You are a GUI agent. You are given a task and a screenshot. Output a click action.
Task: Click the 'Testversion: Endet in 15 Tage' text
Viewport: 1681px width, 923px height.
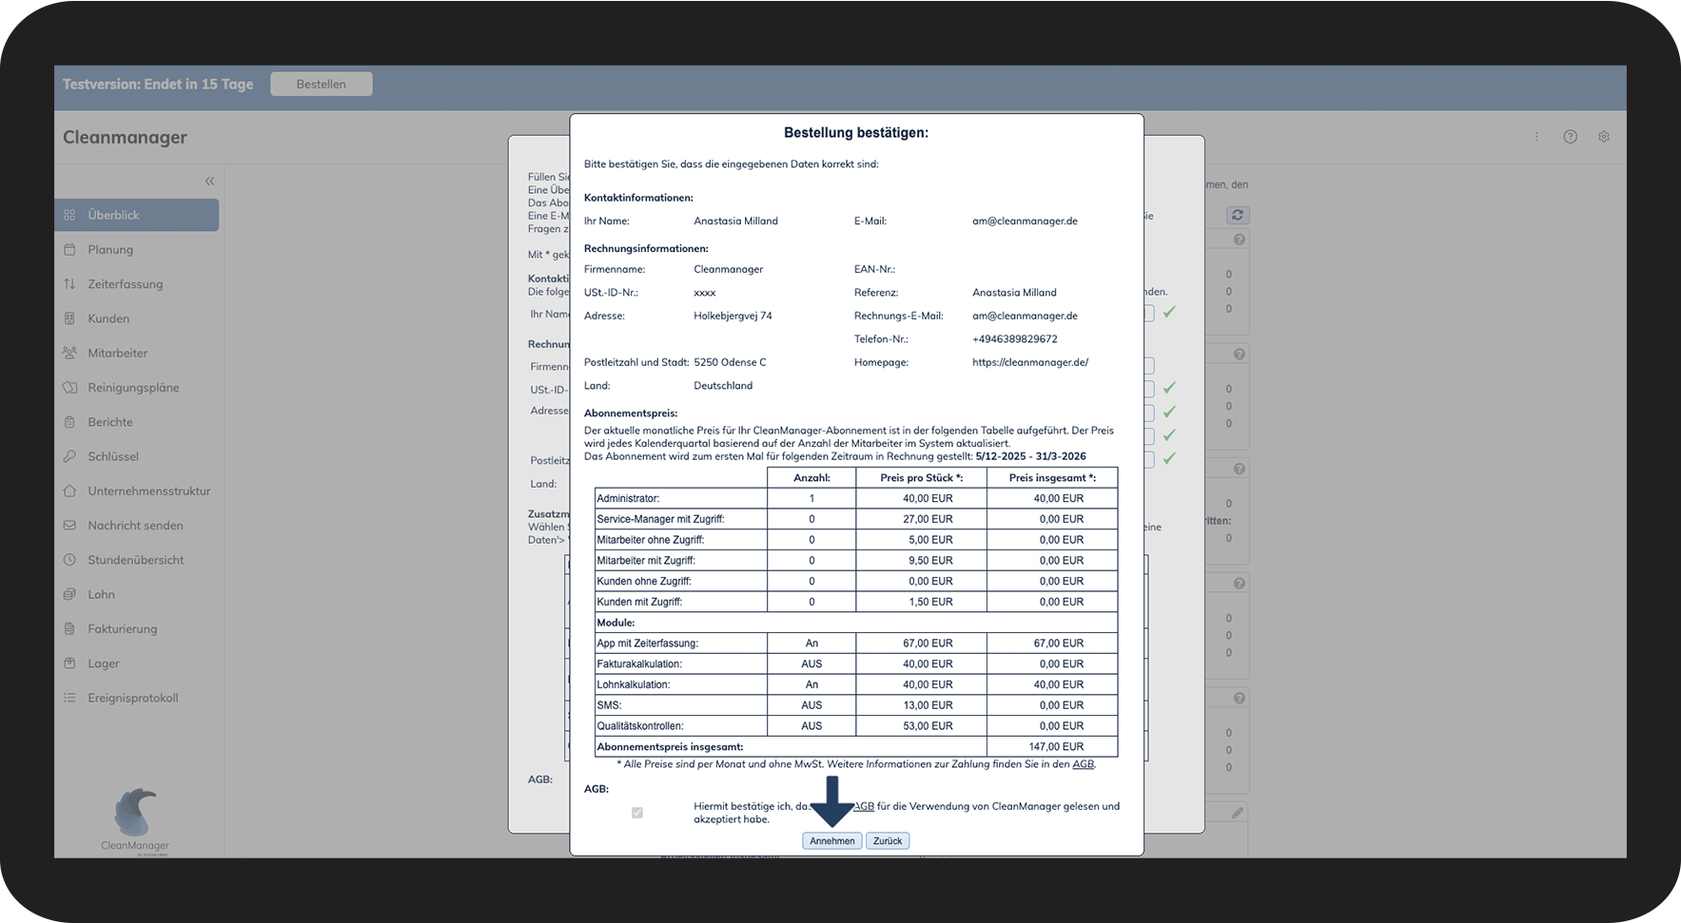pyautogui.click(x=158, y=84)
